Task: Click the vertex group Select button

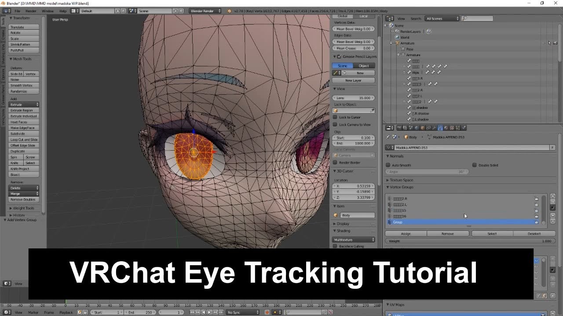Action: (492, 233)
